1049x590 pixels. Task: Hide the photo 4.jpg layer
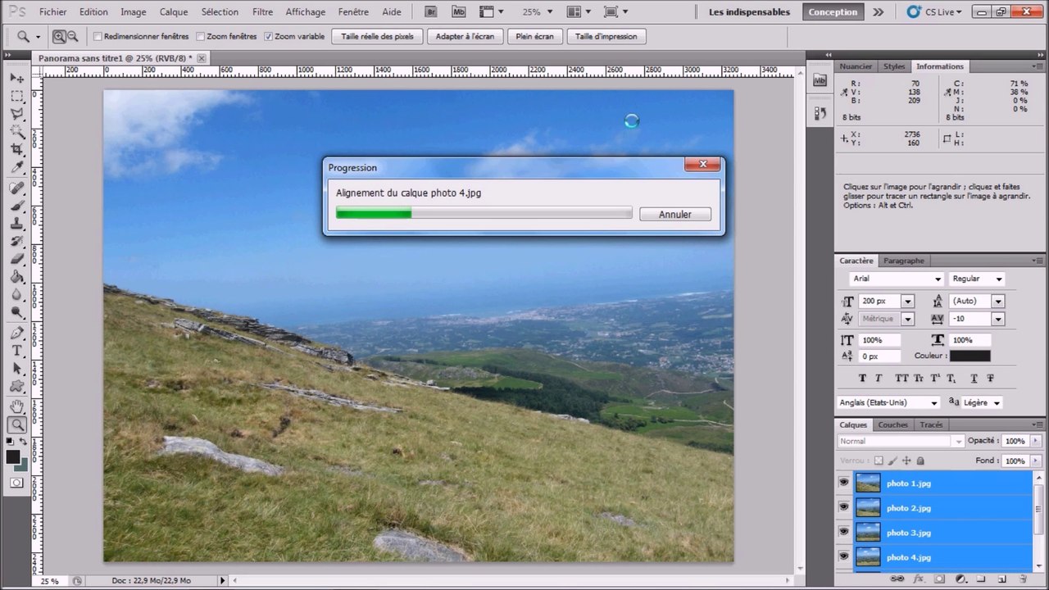pyautogui.click(x=843, y=557)
